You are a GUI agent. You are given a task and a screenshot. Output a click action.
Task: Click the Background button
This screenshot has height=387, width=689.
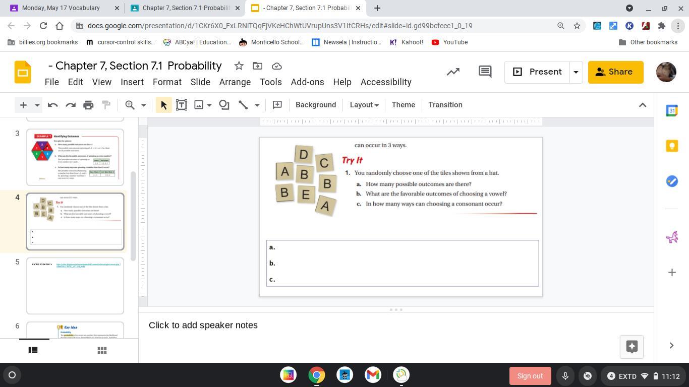tap(316, 105)
